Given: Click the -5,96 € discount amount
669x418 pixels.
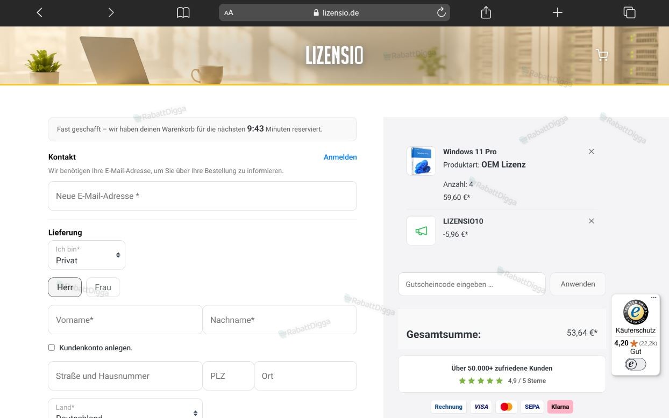Looking at the screenshot, I should point(456,234).
